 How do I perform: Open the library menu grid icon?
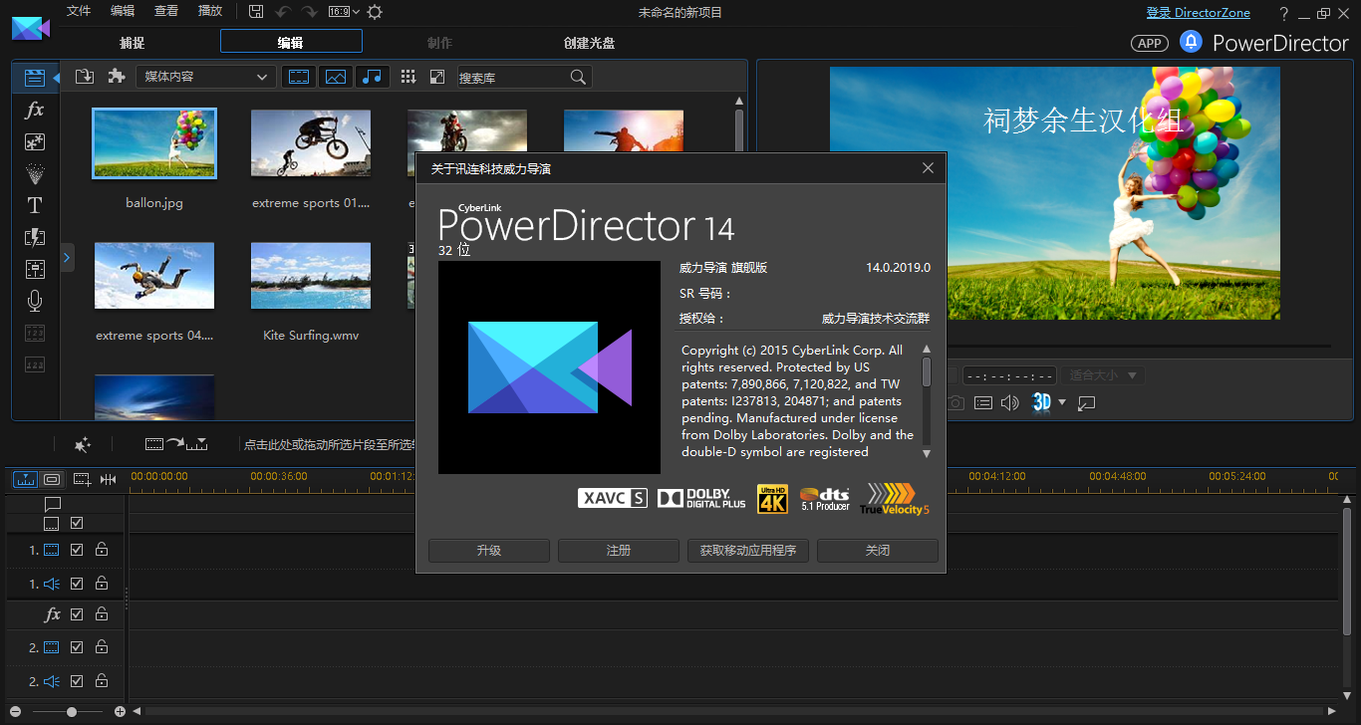408,77
